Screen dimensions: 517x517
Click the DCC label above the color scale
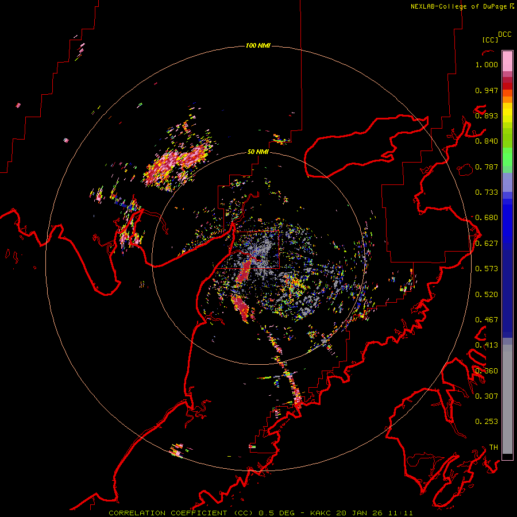tap(505, 34)
